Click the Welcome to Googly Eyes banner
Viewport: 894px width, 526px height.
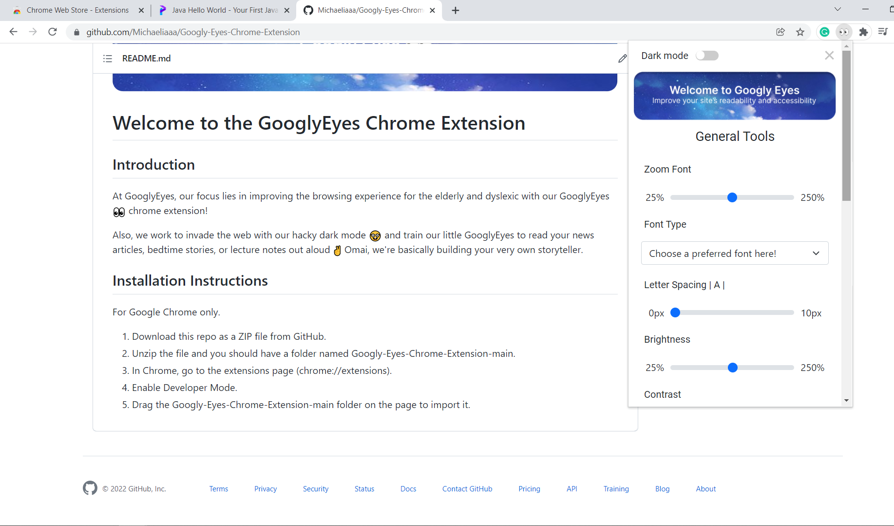click(x=735, y=96)
